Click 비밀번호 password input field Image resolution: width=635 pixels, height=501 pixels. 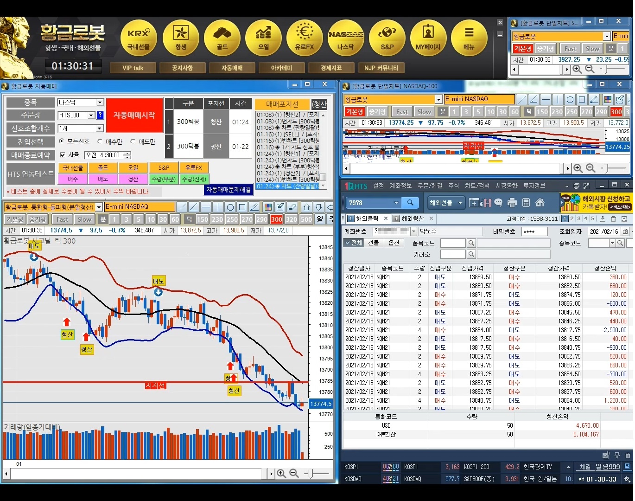[534, 231]
